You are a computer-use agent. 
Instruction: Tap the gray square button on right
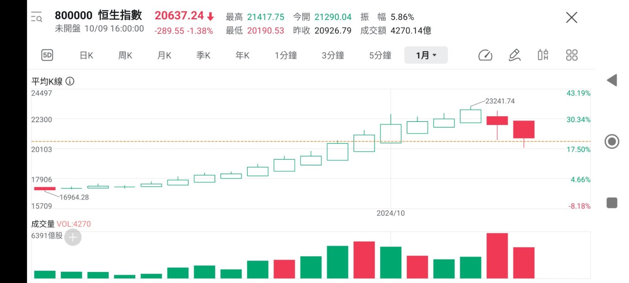(x=612, y=203)
